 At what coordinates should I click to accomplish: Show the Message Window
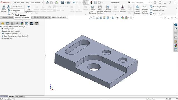[x=157, y=10]
